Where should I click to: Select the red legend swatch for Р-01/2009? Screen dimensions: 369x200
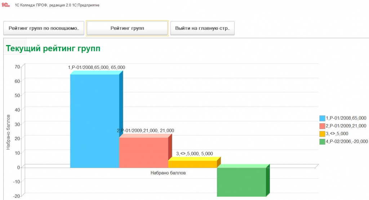322,126
